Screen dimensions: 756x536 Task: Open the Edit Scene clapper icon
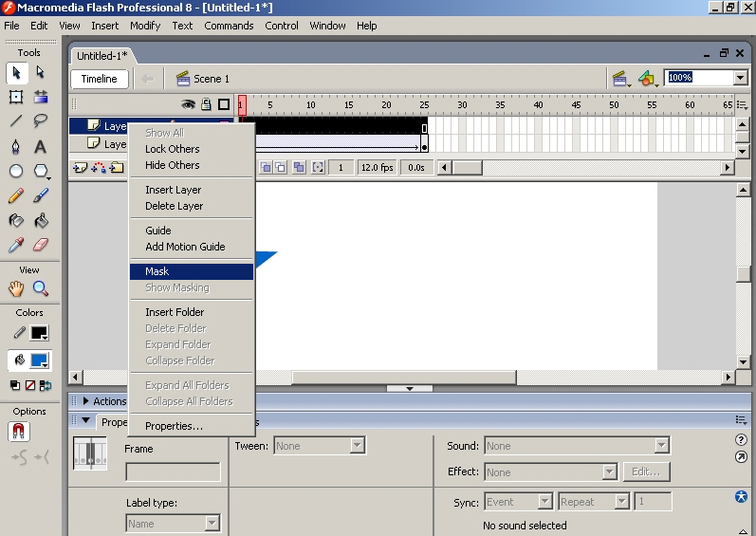point(621,79)
